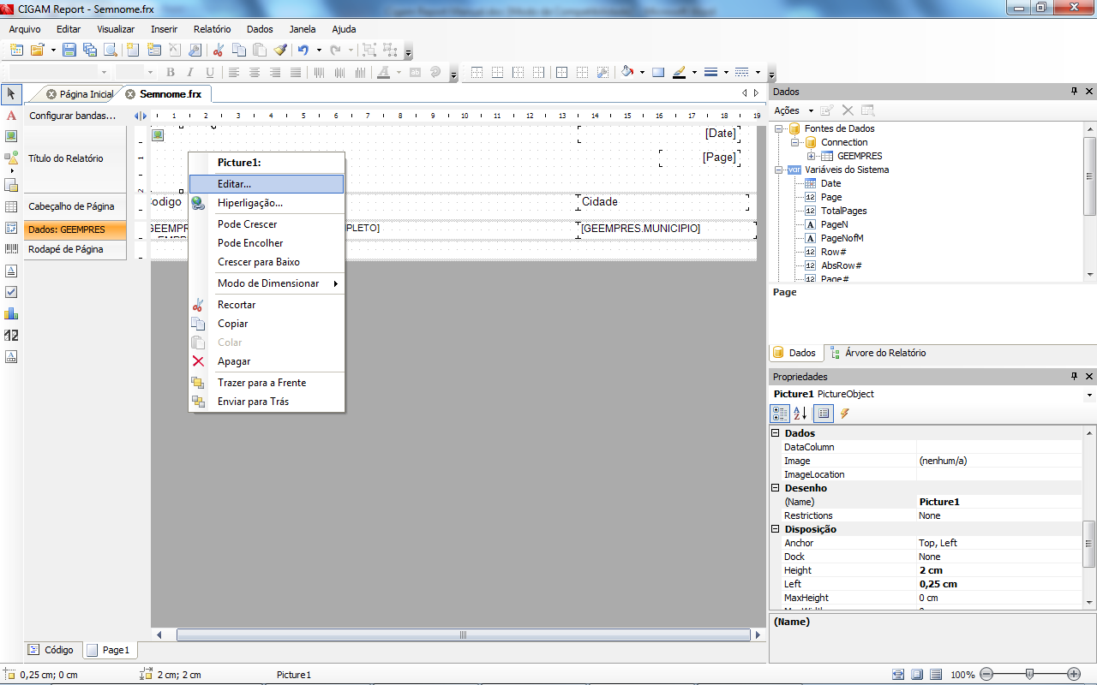Image resolution: width=1097 pixels, height=685 pixels.
Task: Click the Configurar bandas... button
Action: pyautogui.click(x=72, y=116)
